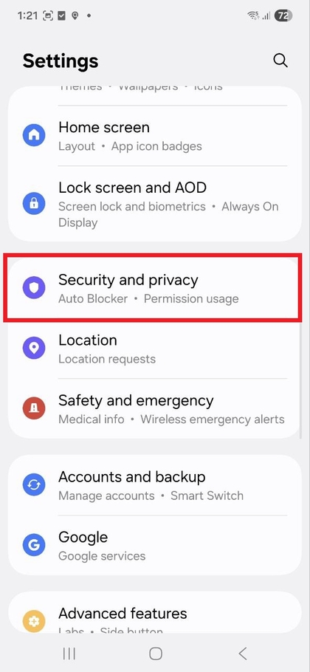Tap the home navigation button
This screenshot has width=310, height=672.
156,654
